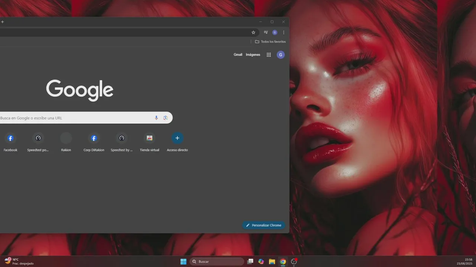
Task: Open the Gmail link
Action: [x=238, y=55]
